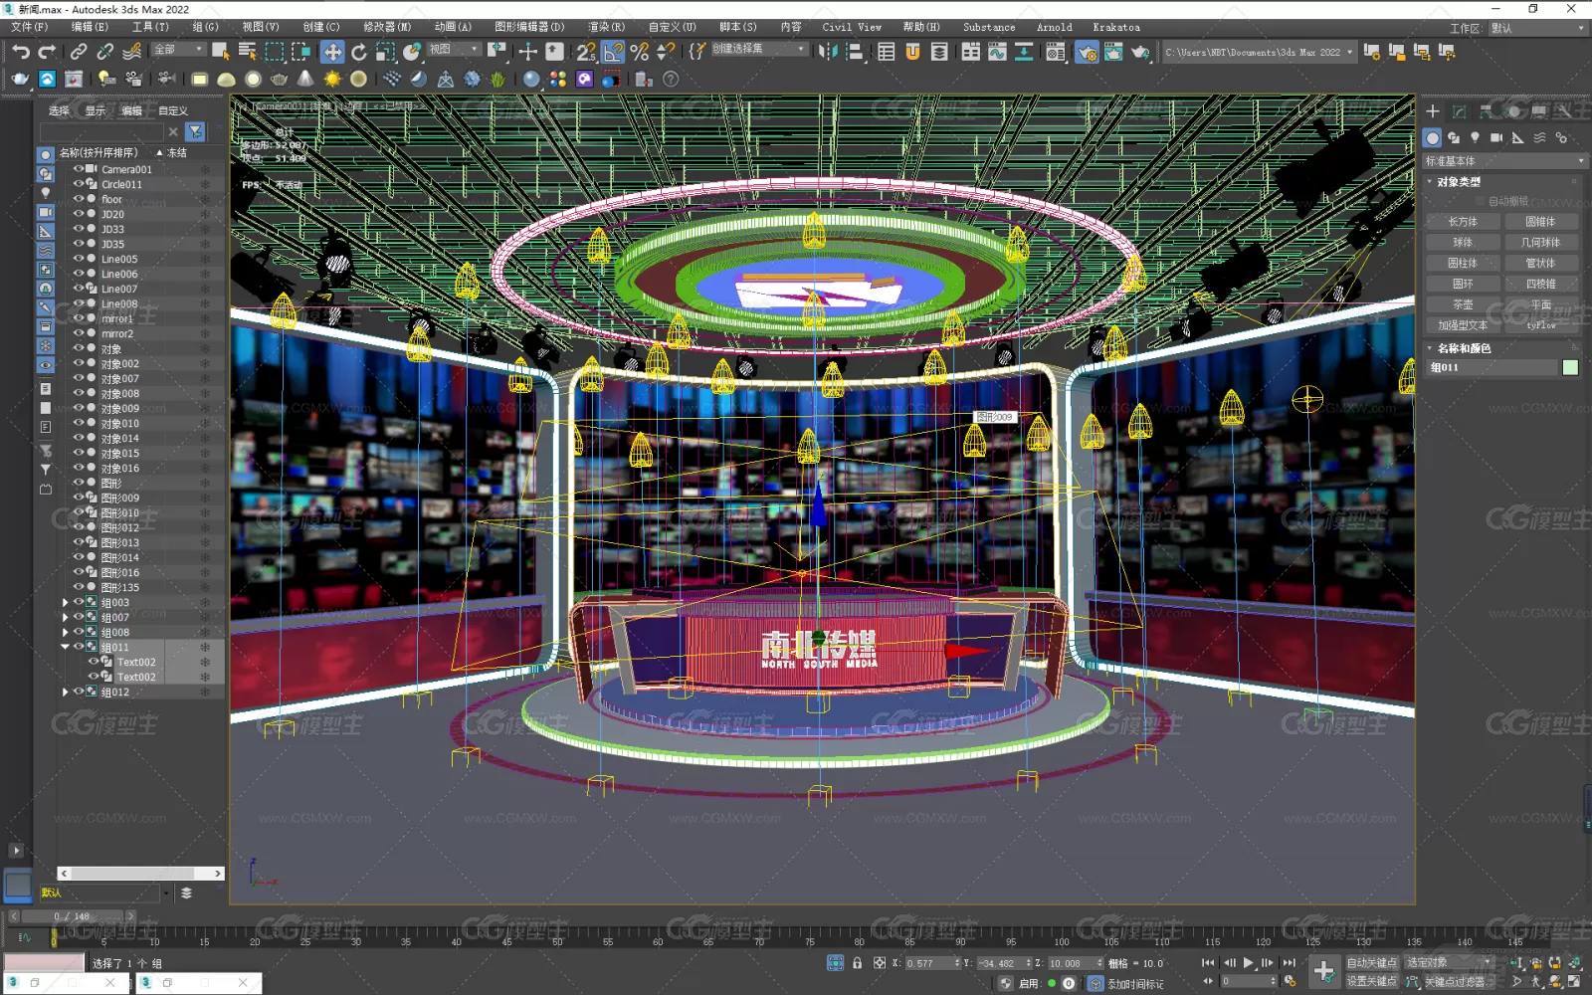The image size is (1592, 995).
Task: Activate the Select and Rotate tool
Action: [x=359, y=52]
